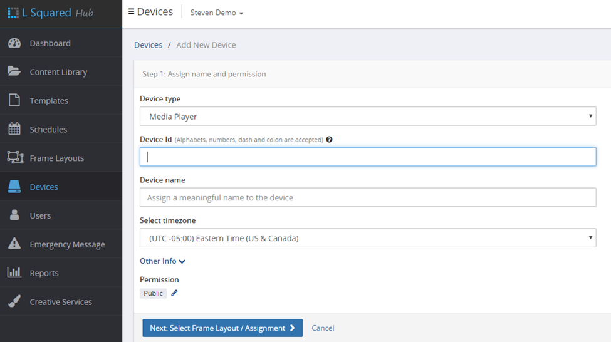
Task: Open the Select timezone dropdown
Action: [367, 238]
